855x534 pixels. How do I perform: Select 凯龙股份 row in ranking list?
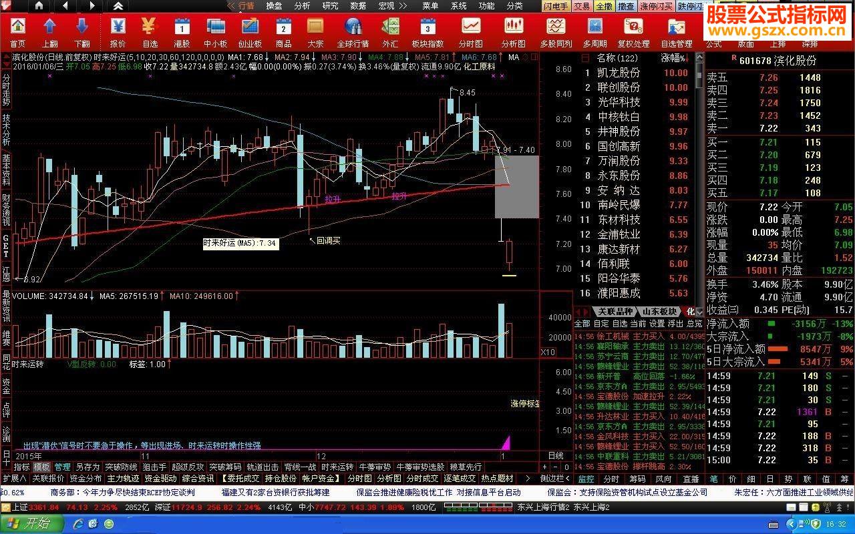point(638,73)
